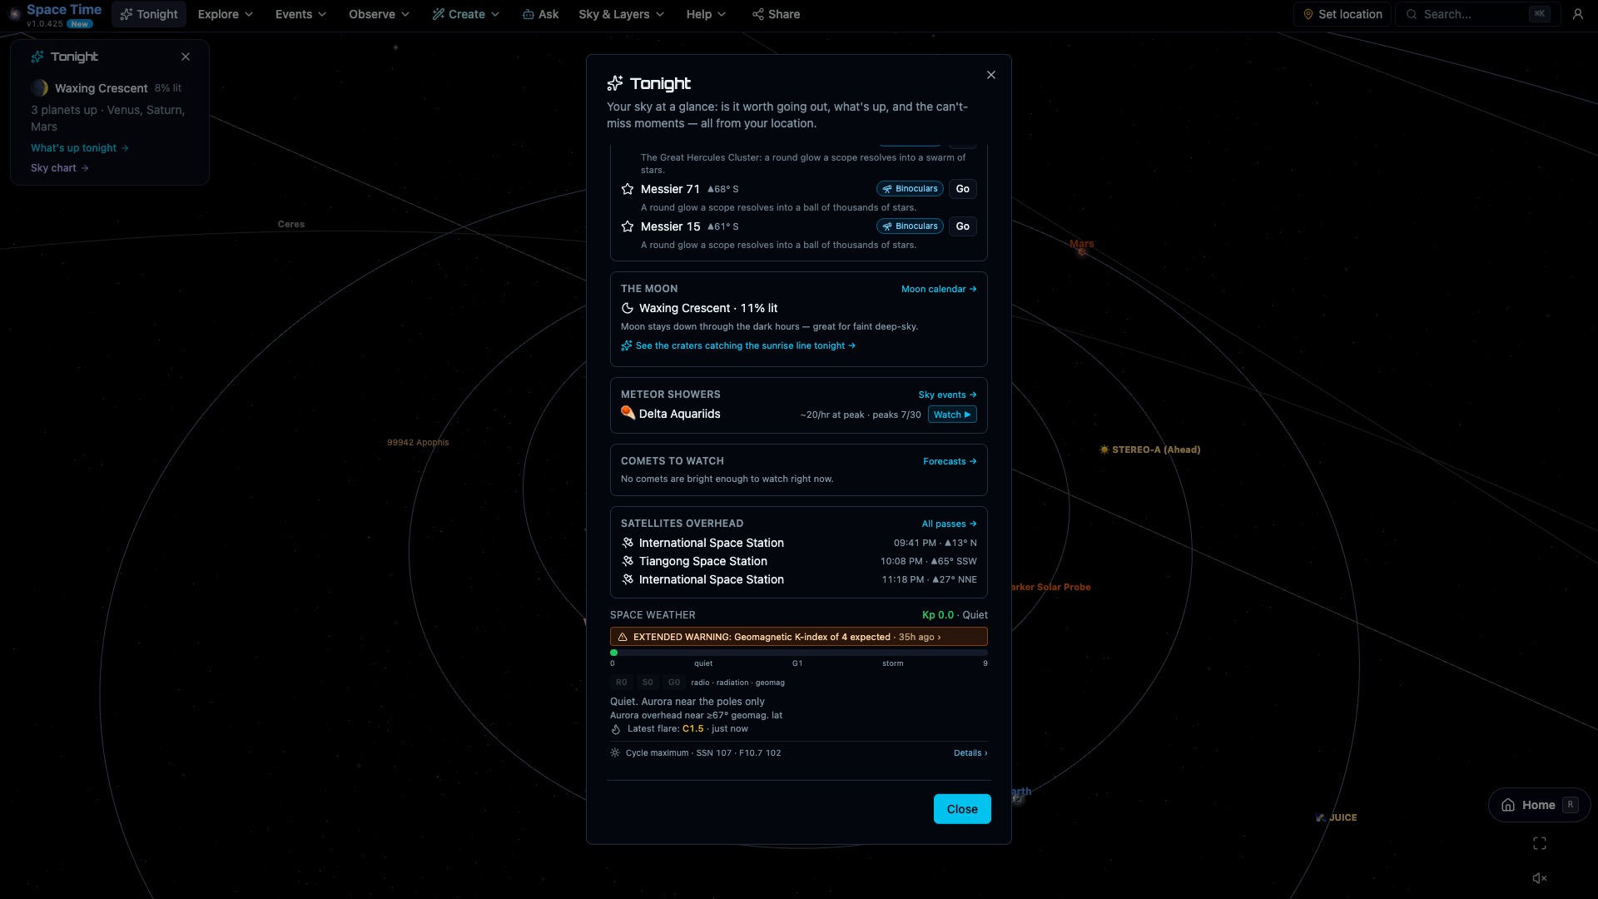Click the Mars planet marker

point(1082,251)
